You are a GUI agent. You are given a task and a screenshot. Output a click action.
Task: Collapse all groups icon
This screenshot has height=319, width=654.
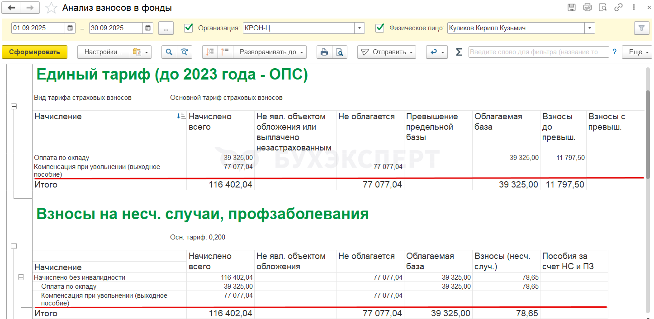[210, 52]
